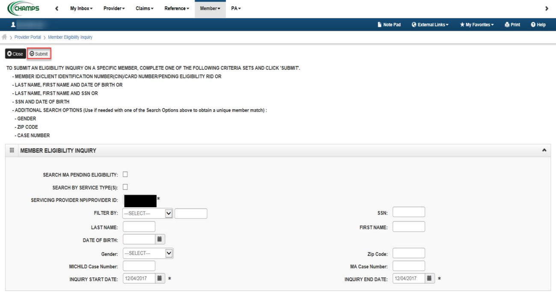Viewport: 556px width, 295px height.
Task: Open Date of Birth calendar picker
Action: pos(160,239)
